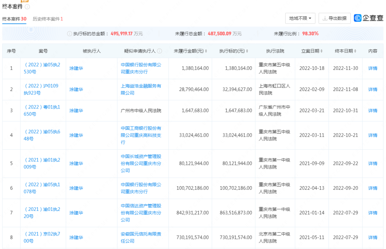Switch to the 终本案件 30 tab
386x249 pixels.
[14, 19]
